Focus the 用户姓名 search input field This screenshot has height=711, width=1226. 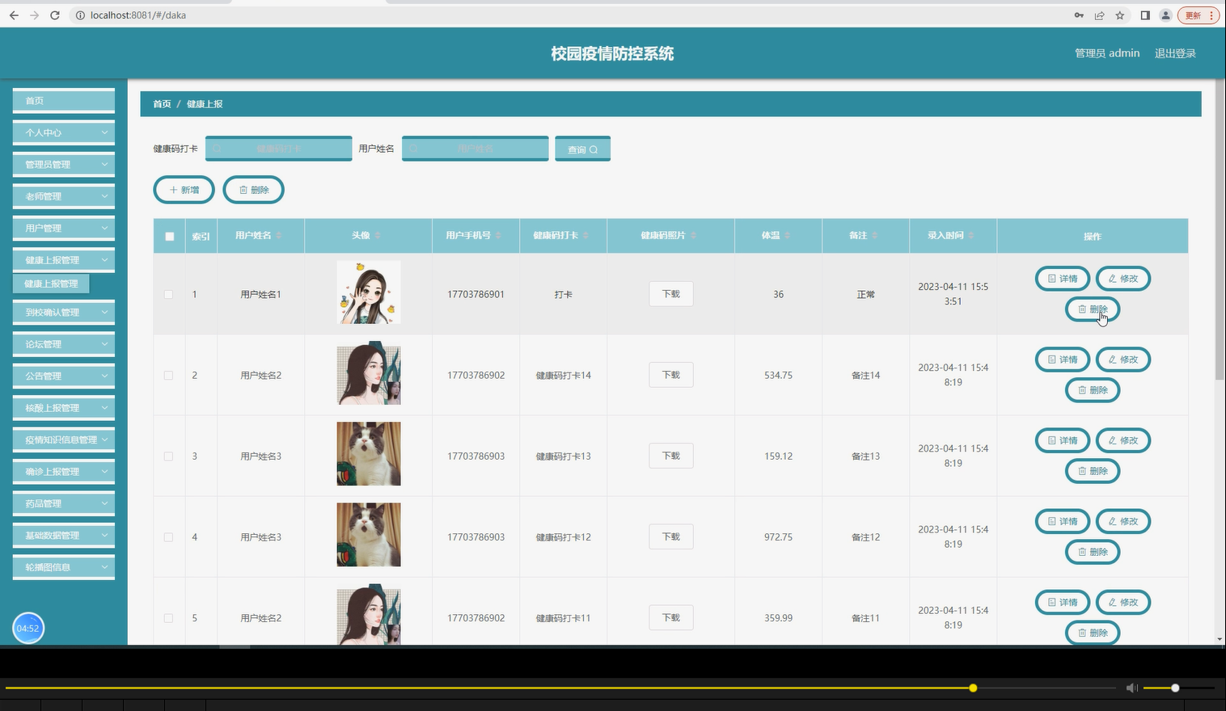pyautogui.click(x=475, y=149)
